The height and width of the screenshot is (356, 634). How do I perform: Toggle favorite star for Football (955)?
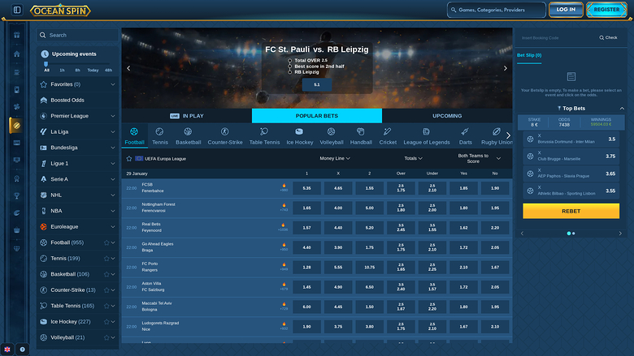pos(106,242)
